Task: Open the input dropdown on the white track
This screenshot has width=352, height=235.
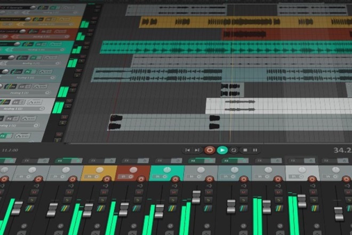Action: [21, 108]
